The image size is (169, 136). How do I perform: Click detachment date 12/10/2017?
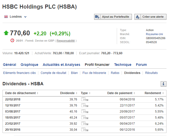coord(13,105)
